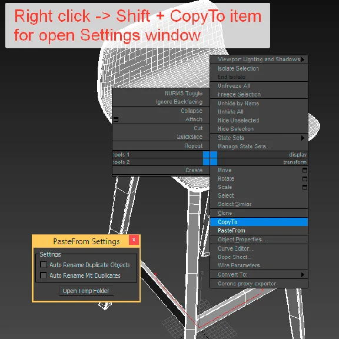This screenshot has width=339, height=339.
Task: Select Isolate Selection menu entry
Action: pyautogui.click(x=259, y=68)
